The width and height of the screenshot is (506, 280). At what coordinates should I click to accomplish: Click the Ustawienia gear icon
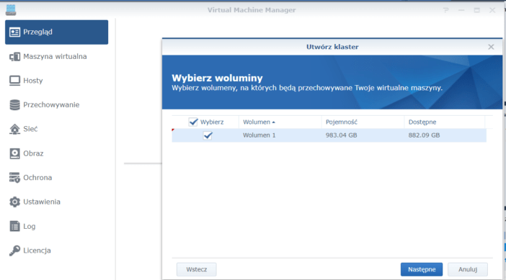(x=14, y=202)
